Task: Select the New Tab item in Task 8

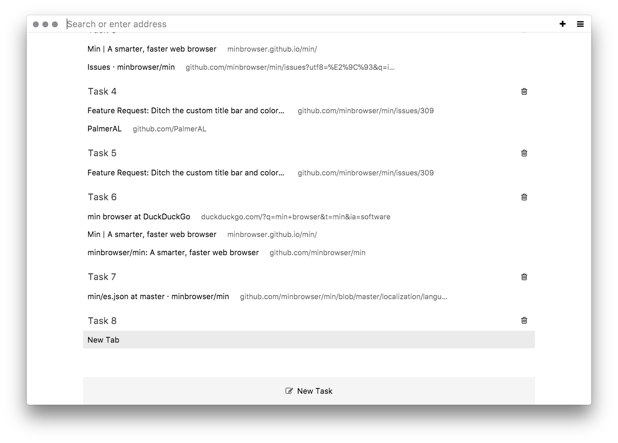Action: click(104, 340)
